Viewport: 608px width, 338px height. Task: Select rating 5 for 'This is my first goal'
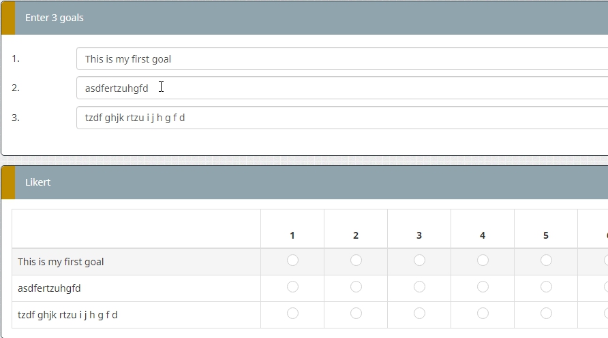click(x=546, y=260)
